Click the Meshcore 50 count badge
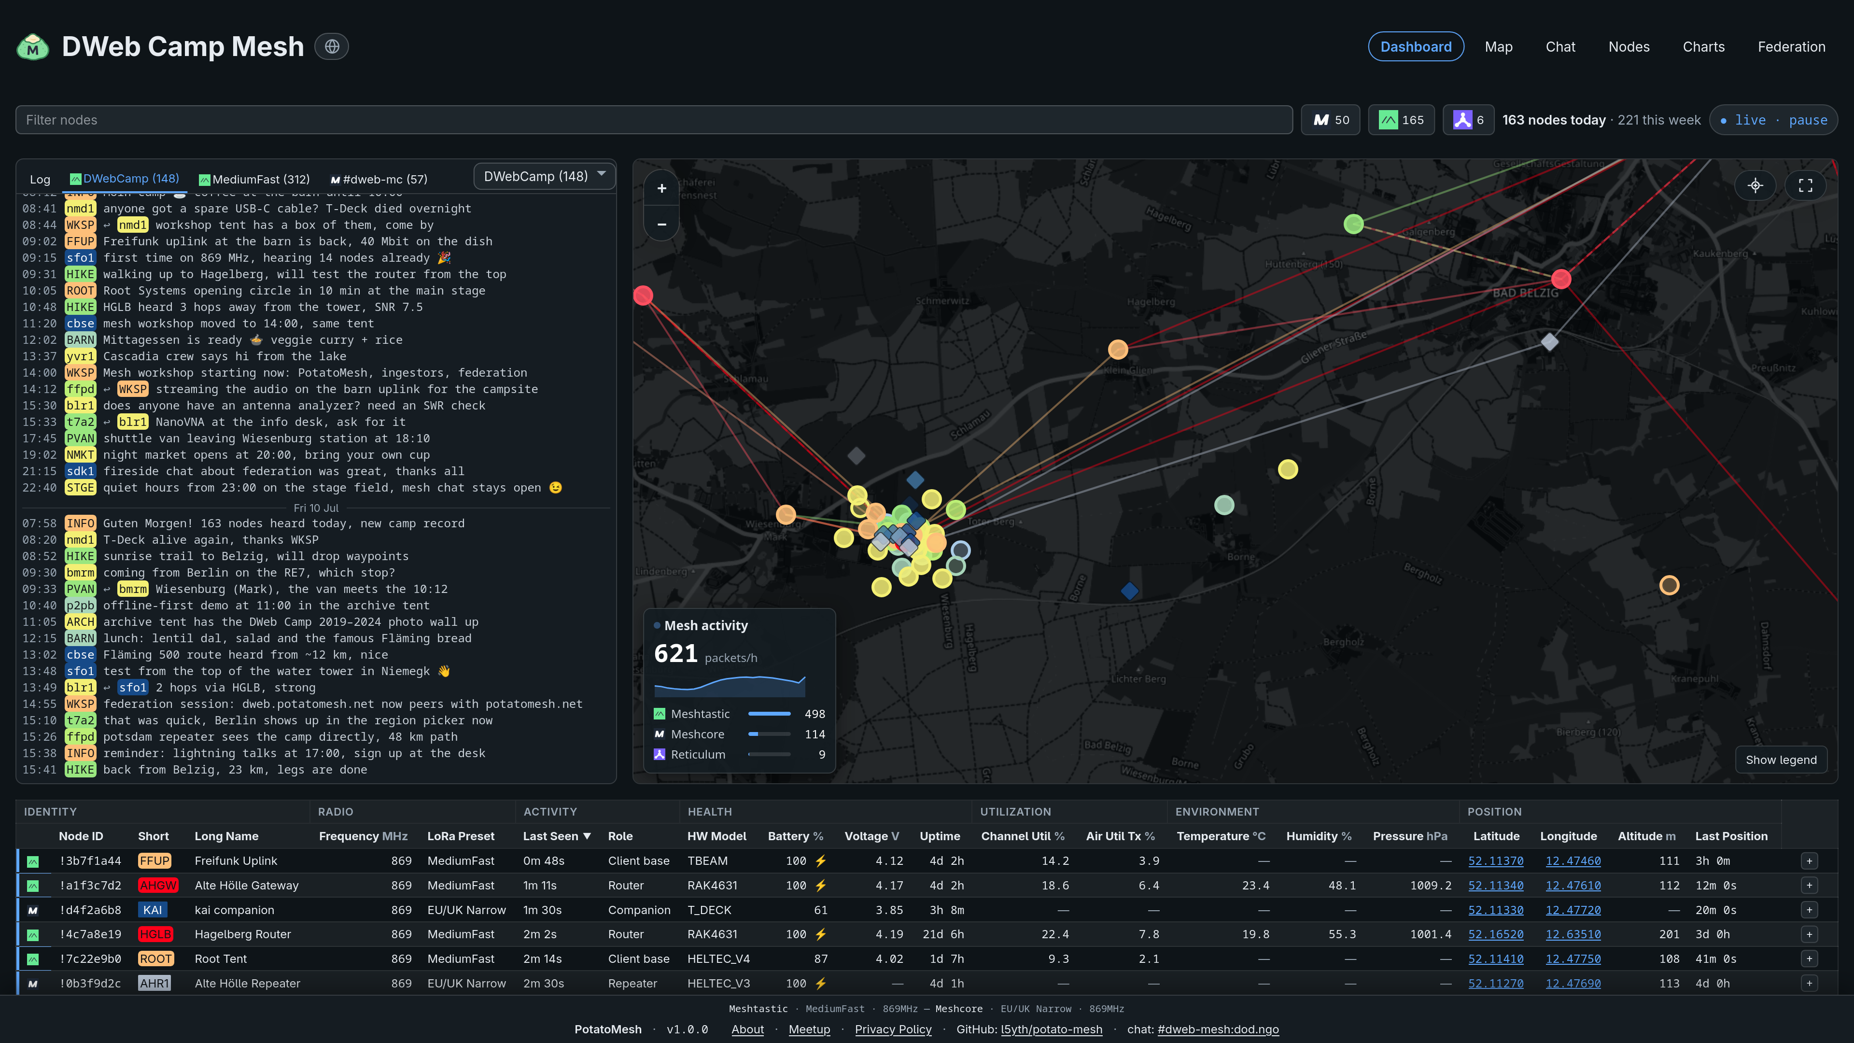This screenshot has width=1854, height=1043. click(1331, 119)
